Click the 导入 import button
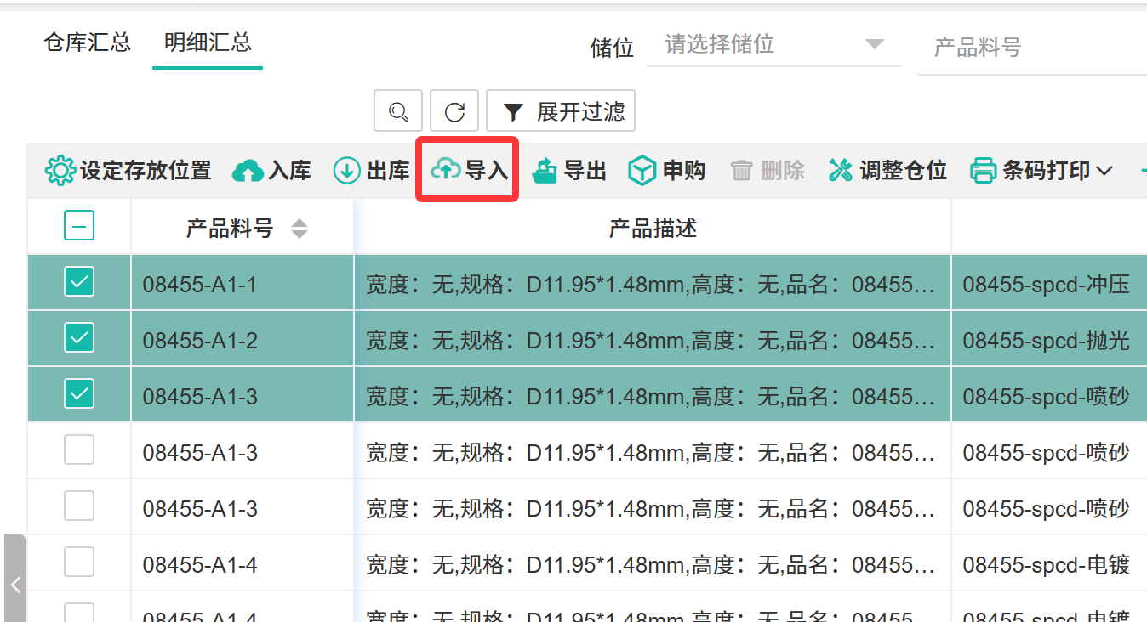This screenshot has width=1147, height=622. click(x=469, y=171)
